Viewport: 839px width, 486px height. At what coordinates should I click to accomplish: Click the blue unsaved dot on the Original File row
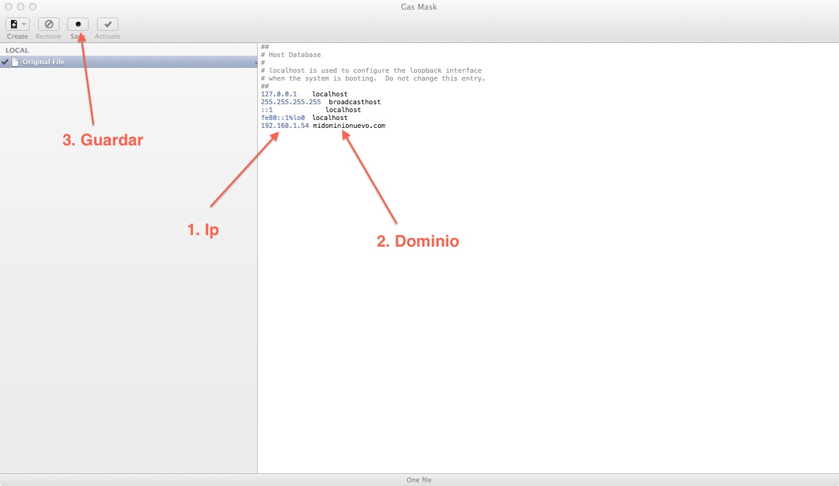coord(255,62)
